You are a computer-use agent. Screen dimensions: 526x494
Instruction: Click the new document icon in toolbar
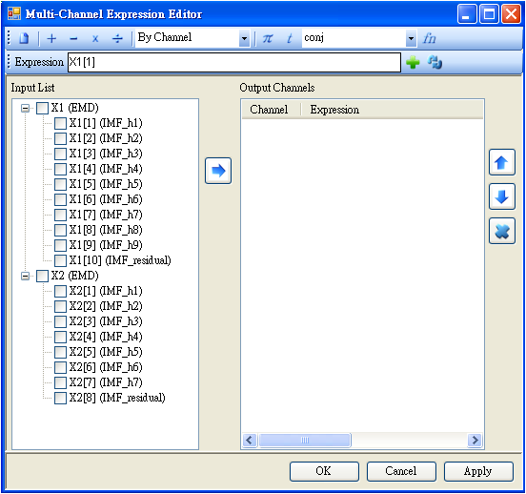pyautogui.click(x=24, y=38)
